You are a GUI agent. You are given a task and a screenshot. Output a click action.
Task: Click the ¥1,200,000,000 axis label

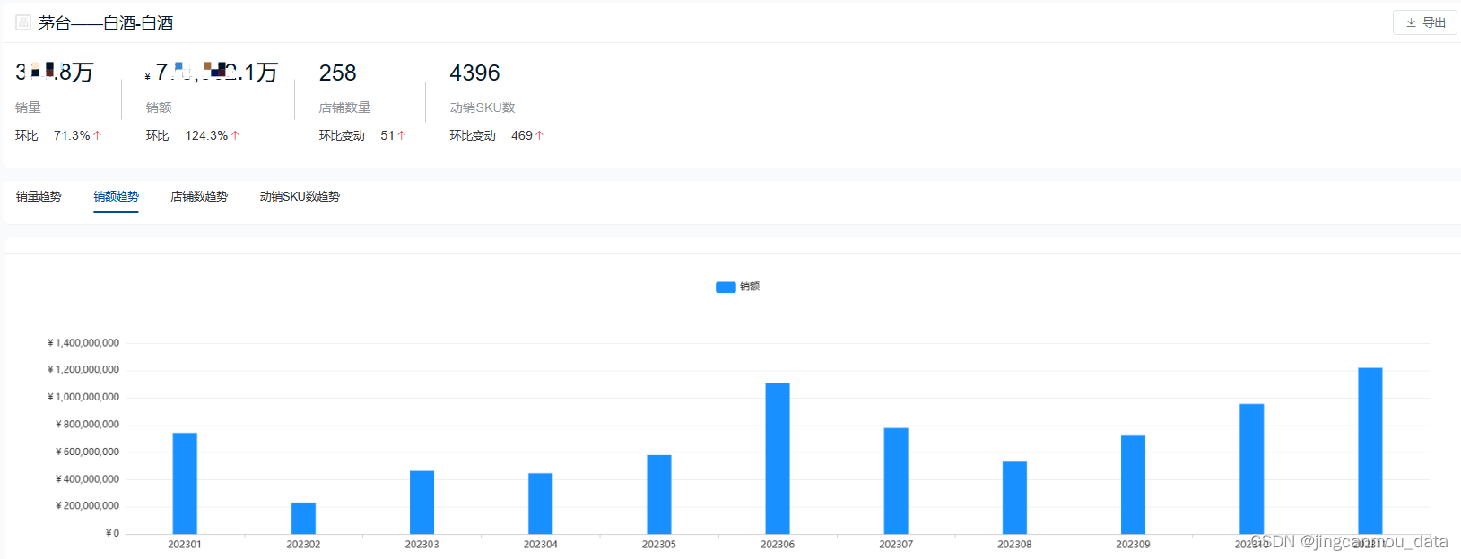point(83,370)
